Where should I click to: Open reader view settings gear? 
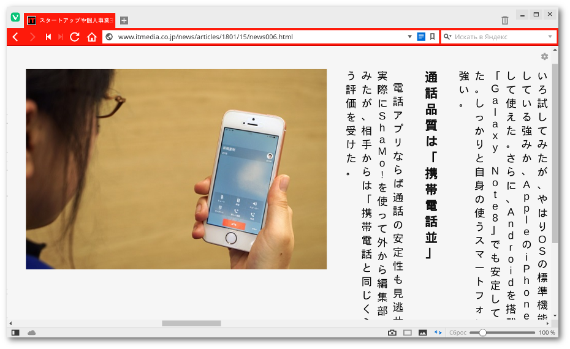[x=544, y=56]
